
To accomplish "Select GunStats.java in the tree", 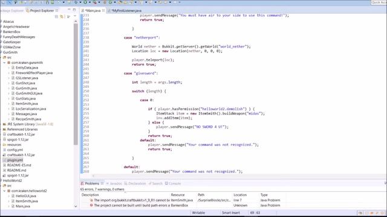I will 25,98.
